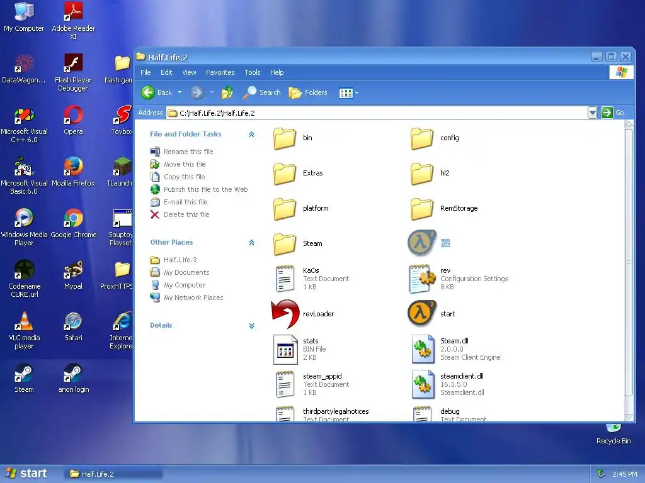The image size is (645, 483).
Task: Go to My Documents in Other Places
Action: coord(186,272)
